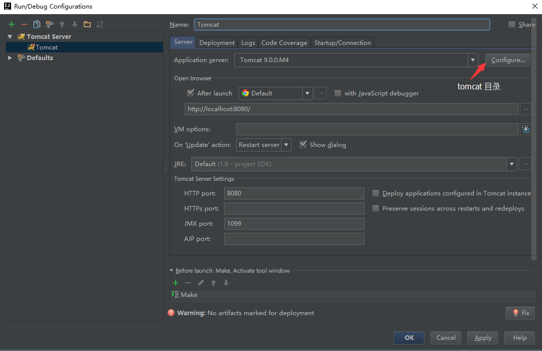Close the Run/Debug Configurations dialog
Image resolution: width=542 pixels, height=351 pixels.
tap(535, 6)
